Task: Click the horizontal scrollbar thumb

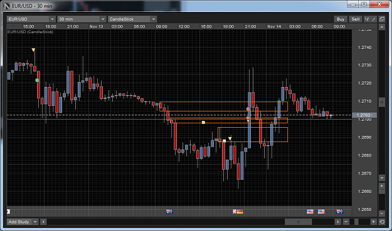Action: [298, 222]
